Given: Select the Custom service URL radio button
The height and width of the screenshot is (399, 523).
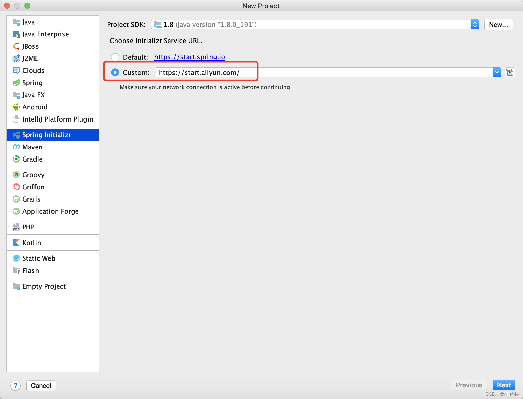Looking at the screenshot, I should tap(115, 73).
